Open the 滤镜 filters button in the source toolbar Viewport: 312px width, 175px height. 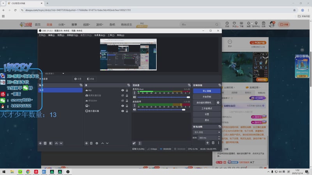[90, 79]
